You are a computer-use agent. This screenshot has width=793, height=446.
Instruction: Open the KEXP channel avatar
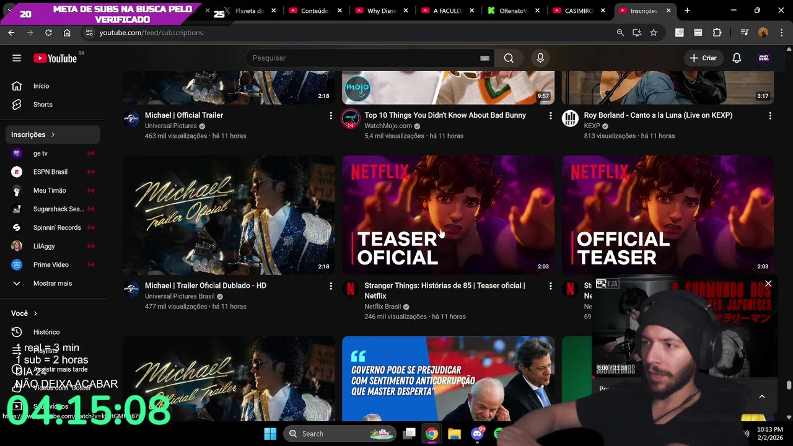tap(570, 118)
